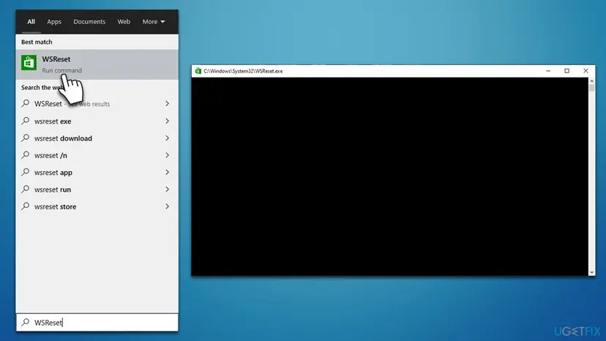The height and width of the screenshot is (341, 606).
Task: Expand chevron next to 'wsreset app'
Action: [x=167, y=173]
